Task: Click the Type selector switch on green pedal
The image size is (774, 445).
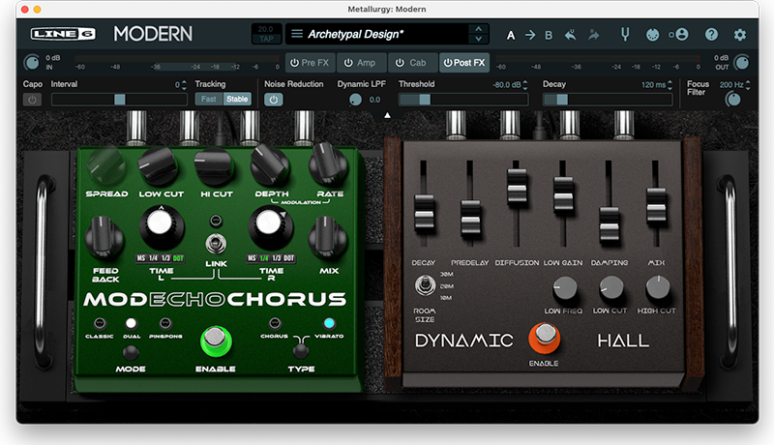Action: tap(300, 351)
